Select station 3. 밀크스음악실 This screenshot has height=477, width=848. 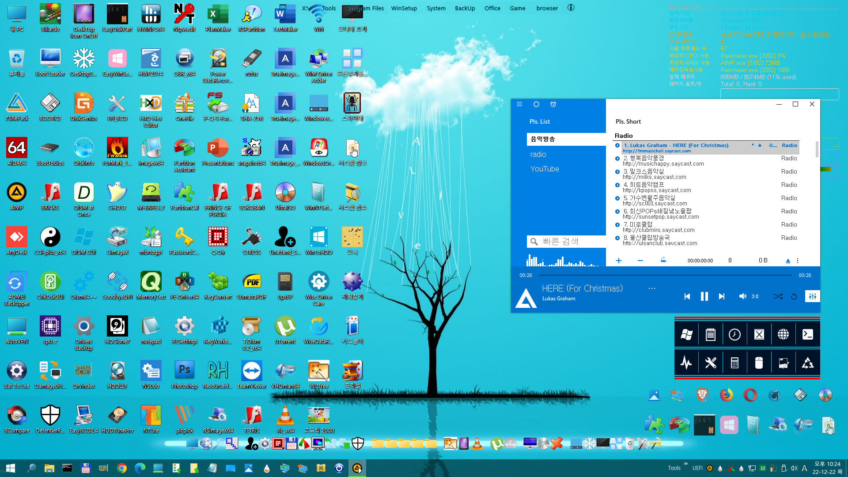click(x=706, y=174)
